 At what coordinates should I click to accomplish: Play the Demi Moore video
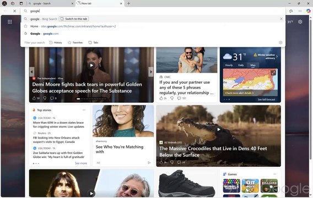tap(91, 65)
